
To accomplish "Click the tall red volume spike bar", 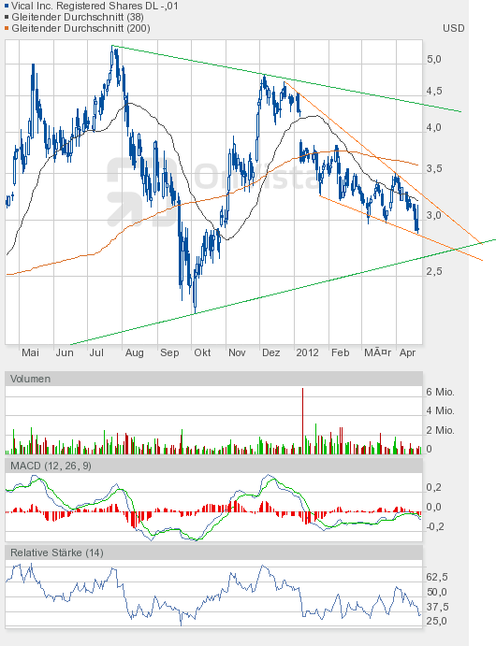I will (x=302, y=421).
